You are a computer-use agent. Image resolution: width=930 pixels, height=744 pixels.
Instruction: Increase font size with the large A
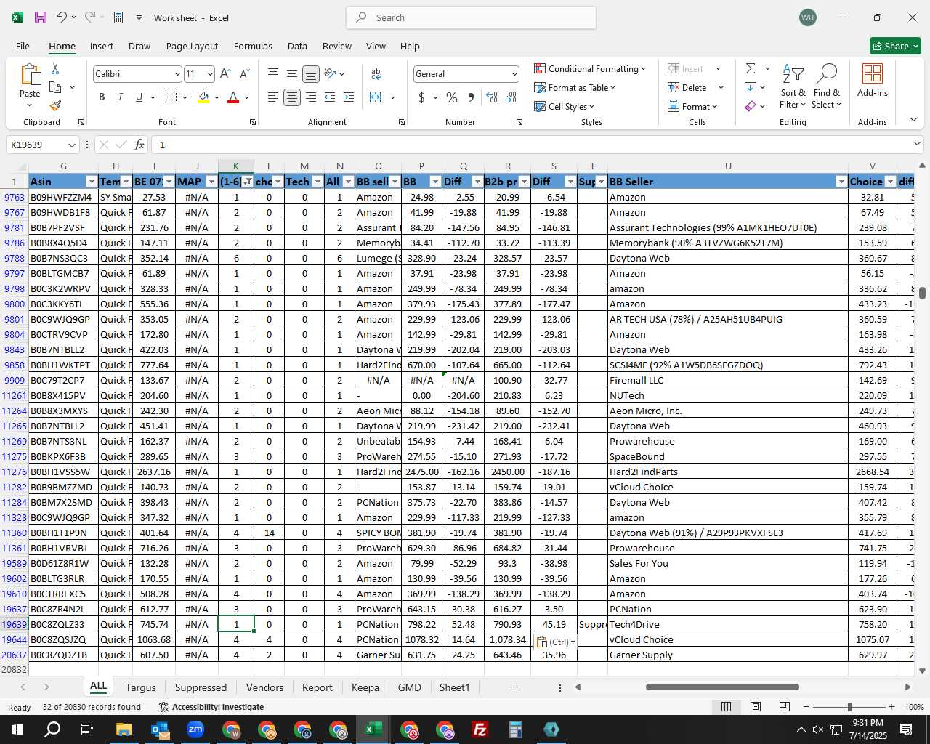point(225,73)
